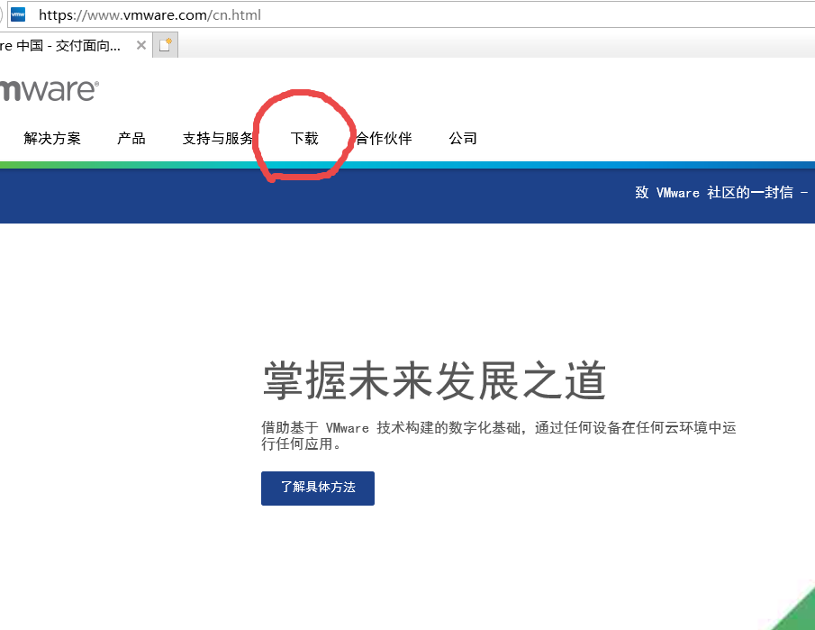This screenshot has width=815, height=630.
Task: Click the 掌握未来发展之道 heading
Action: (435, 381)
